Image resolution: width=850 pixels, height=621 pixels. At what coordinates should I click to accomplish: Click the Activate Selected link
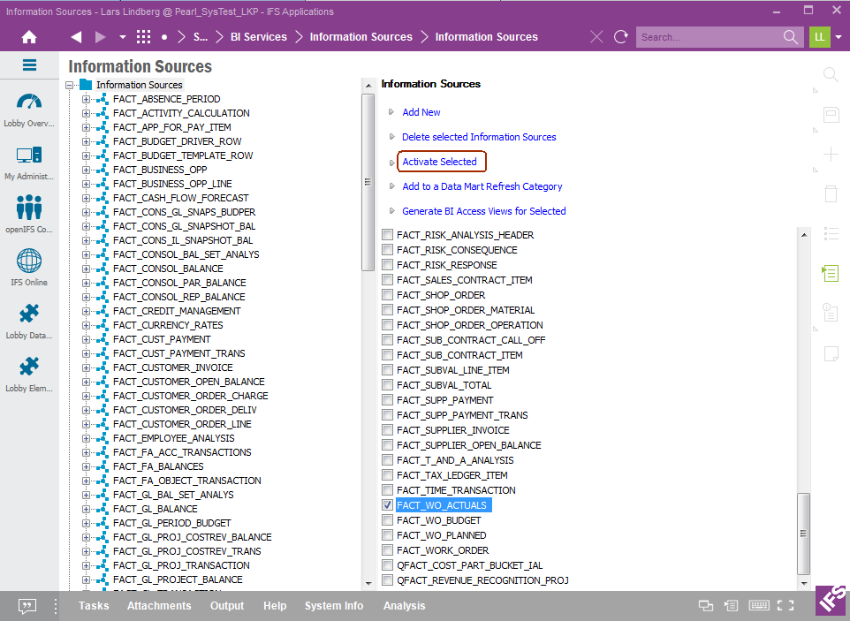point(439,162)
